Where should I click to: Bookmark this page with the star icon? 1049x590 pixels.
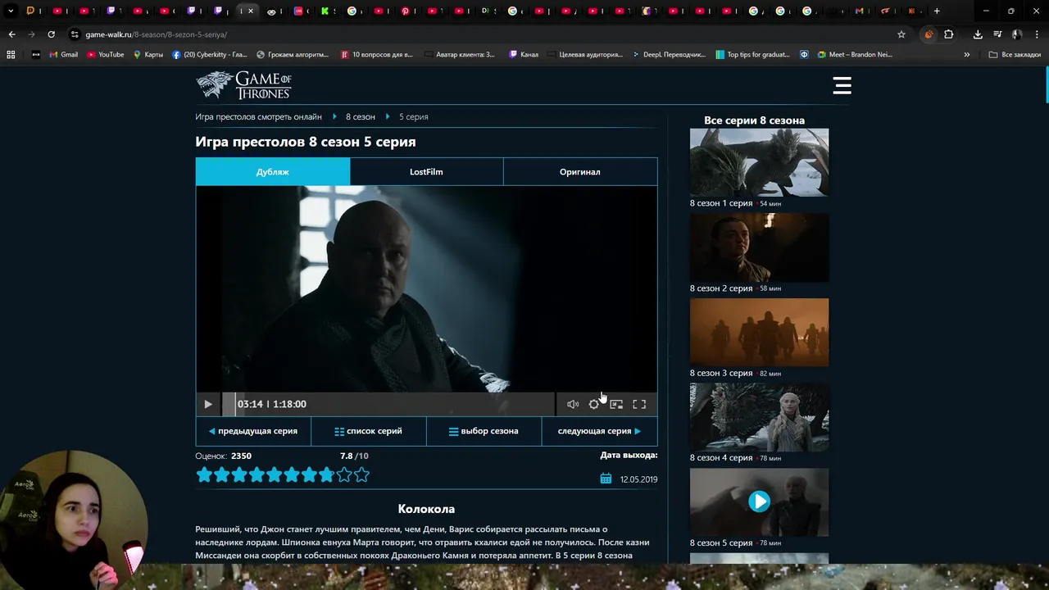901,34
